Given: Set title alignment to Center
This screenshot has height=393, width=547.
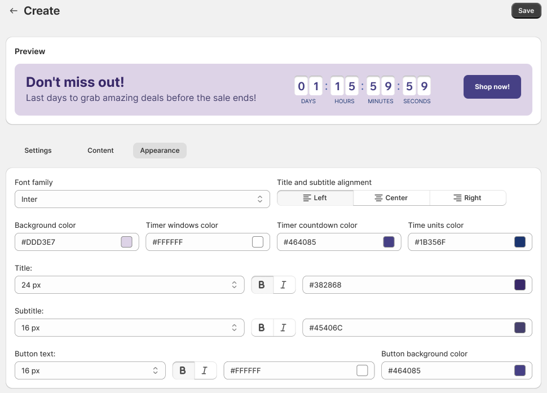Looking at the screenshot, I should tap(391, 198).
